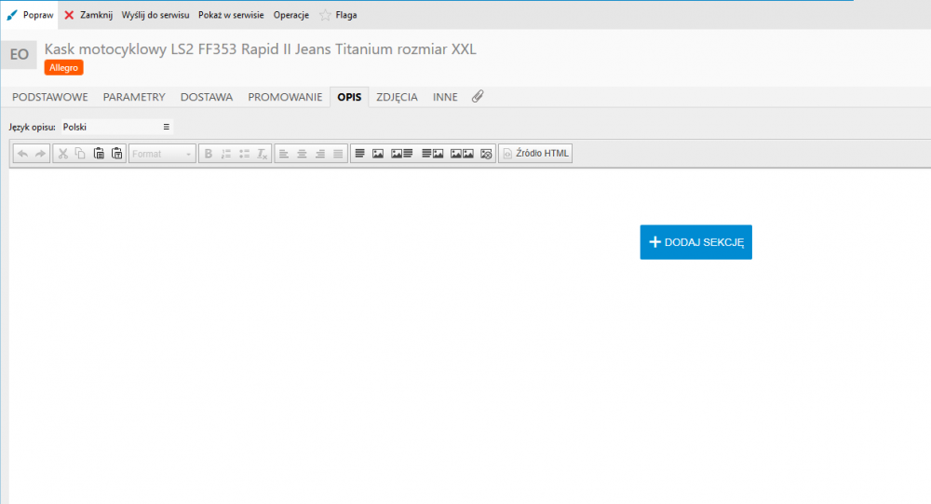Align text to the left

pyautogui.click(x=284, y=154)
